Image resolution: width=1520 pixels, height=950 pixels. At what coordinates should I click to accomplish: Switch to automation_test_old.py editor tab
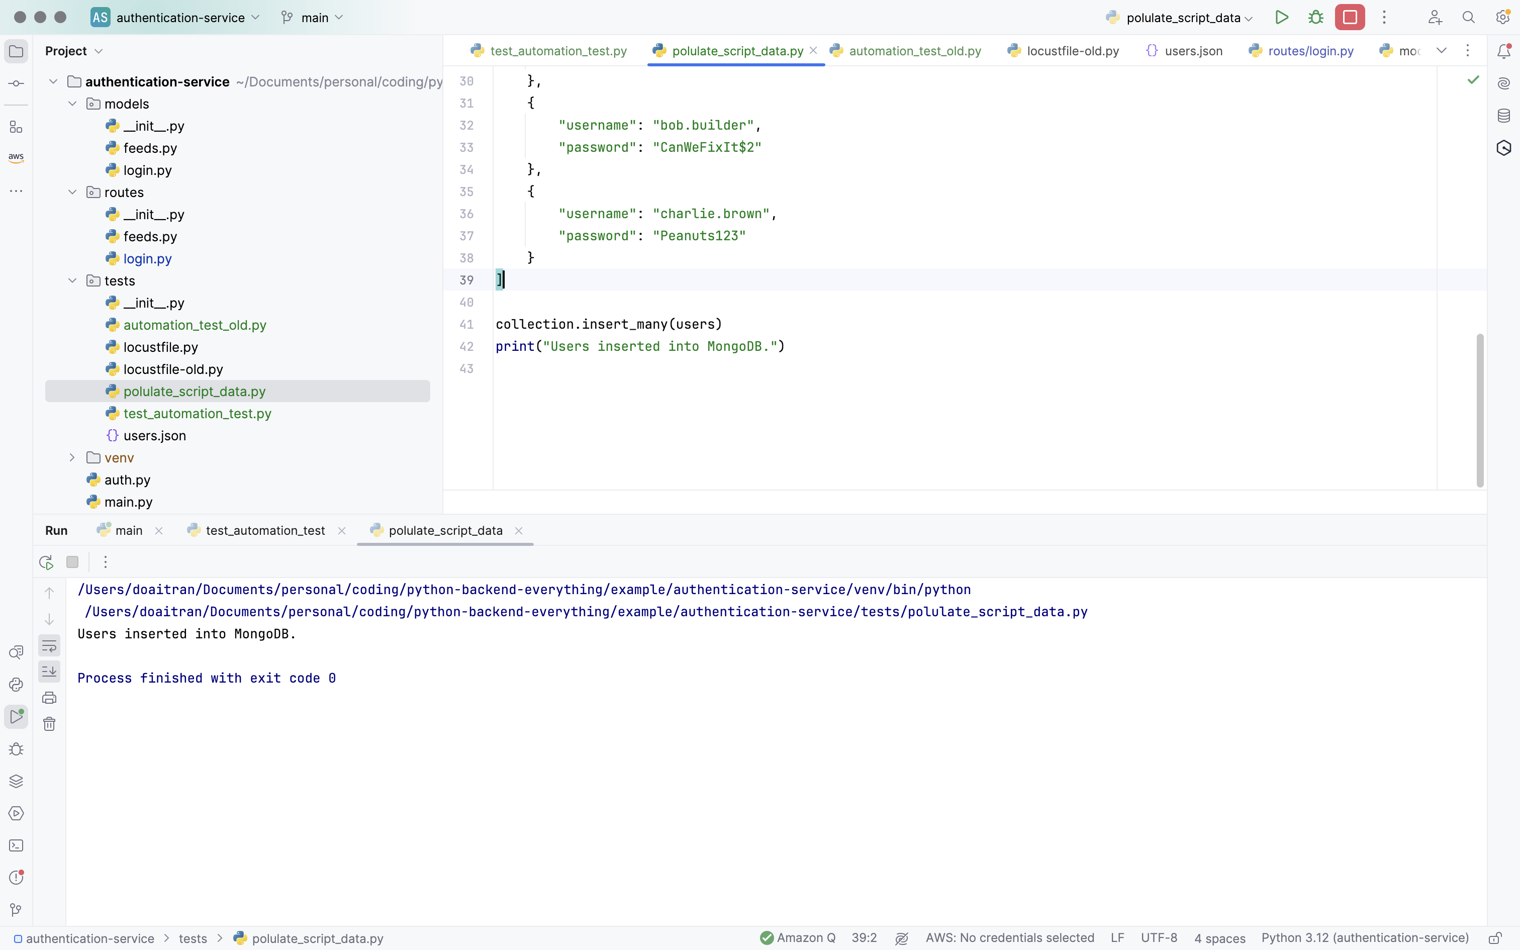(x=905, y=51)
